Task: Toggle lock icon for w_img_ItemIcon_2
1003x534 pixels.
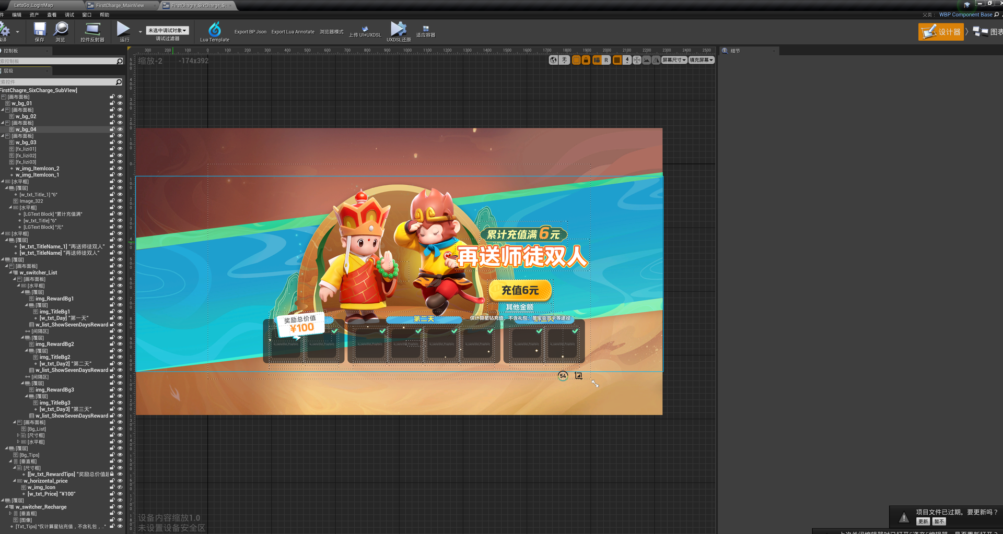Action: (112, 169)
